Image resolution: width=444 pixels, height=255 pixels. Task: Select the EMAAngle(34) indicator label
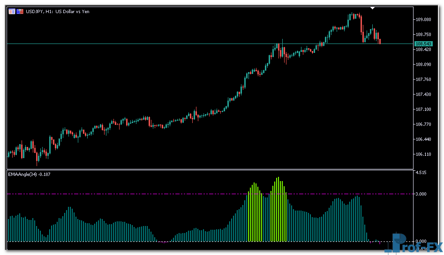pyautogui.click(x=29, y=175)
